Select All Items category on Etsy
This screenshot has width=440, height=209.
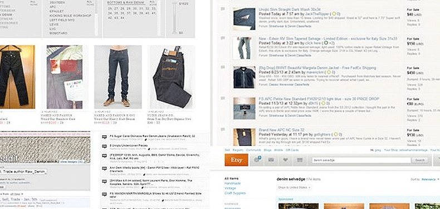pos(232,179)
